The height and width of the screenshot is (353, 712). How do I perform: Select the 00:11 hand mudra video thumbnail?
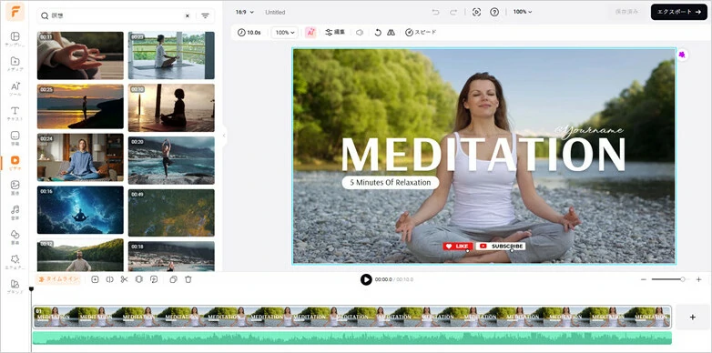click(x=80, y=55)
